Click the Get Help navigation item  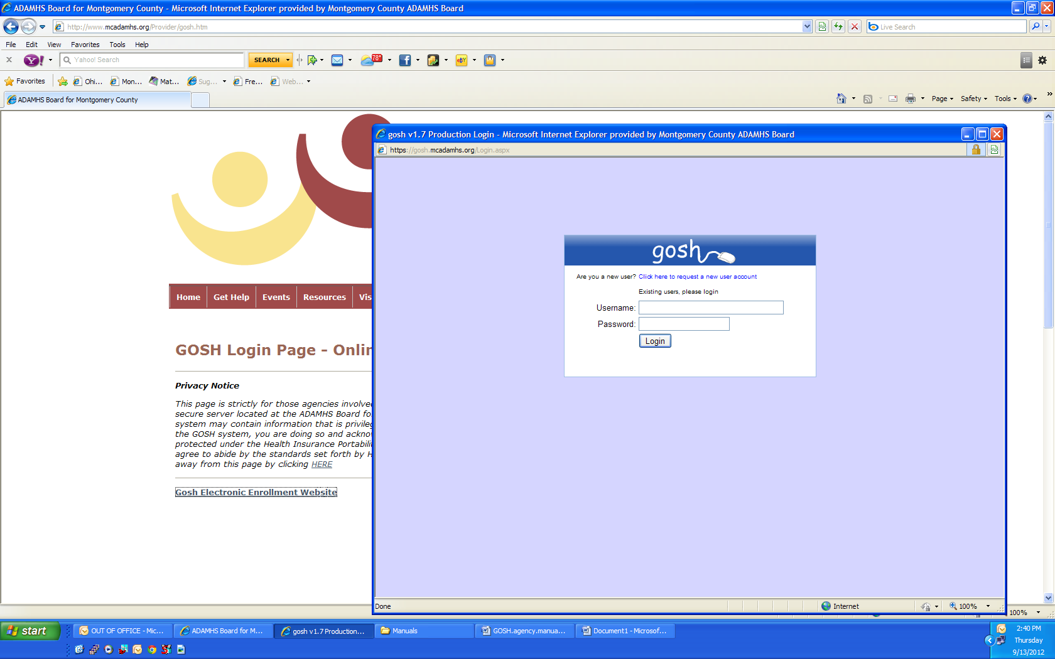(x=231, y=297)
